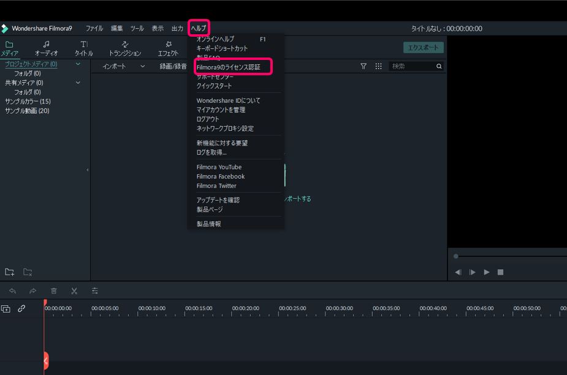Open the 表示 menu
Image resolution: width=567 pixels, height=375 pixels.
pos(158,29)
